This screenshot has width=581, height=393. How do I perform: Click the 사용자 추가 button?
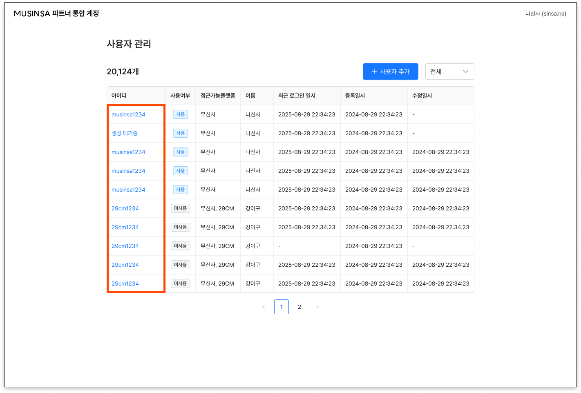[390, 71]
